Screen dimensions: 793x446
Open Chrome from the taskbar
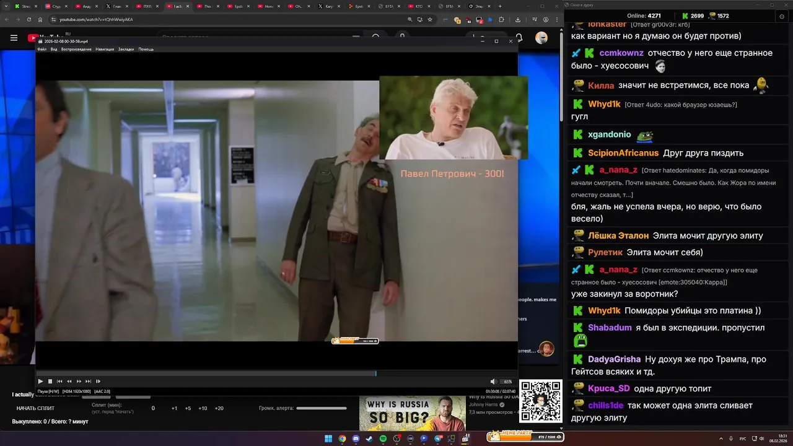click(x=342, y=439)
